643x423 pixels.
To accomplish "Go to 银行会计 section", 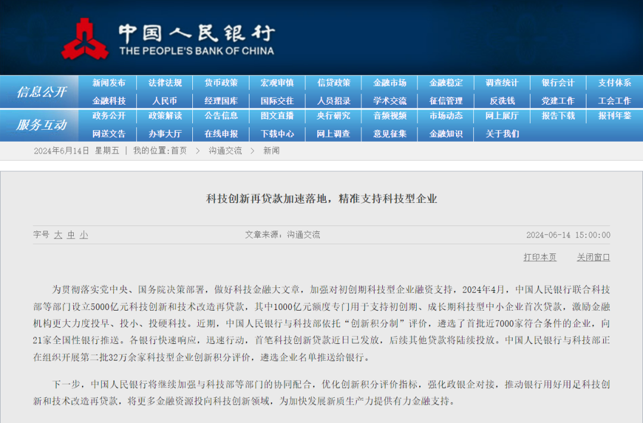I will 558,83.
